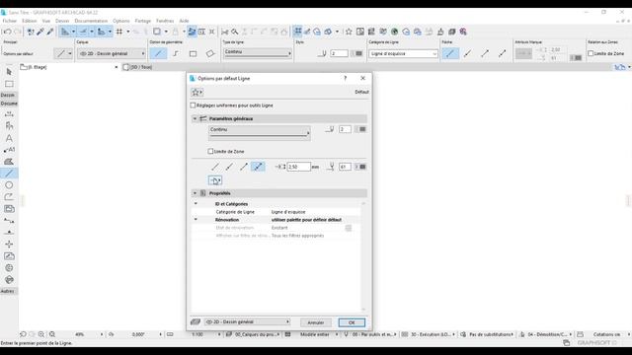632x355 pixels.
Task: Open the Fichier menu
Action: click(10, 21)
